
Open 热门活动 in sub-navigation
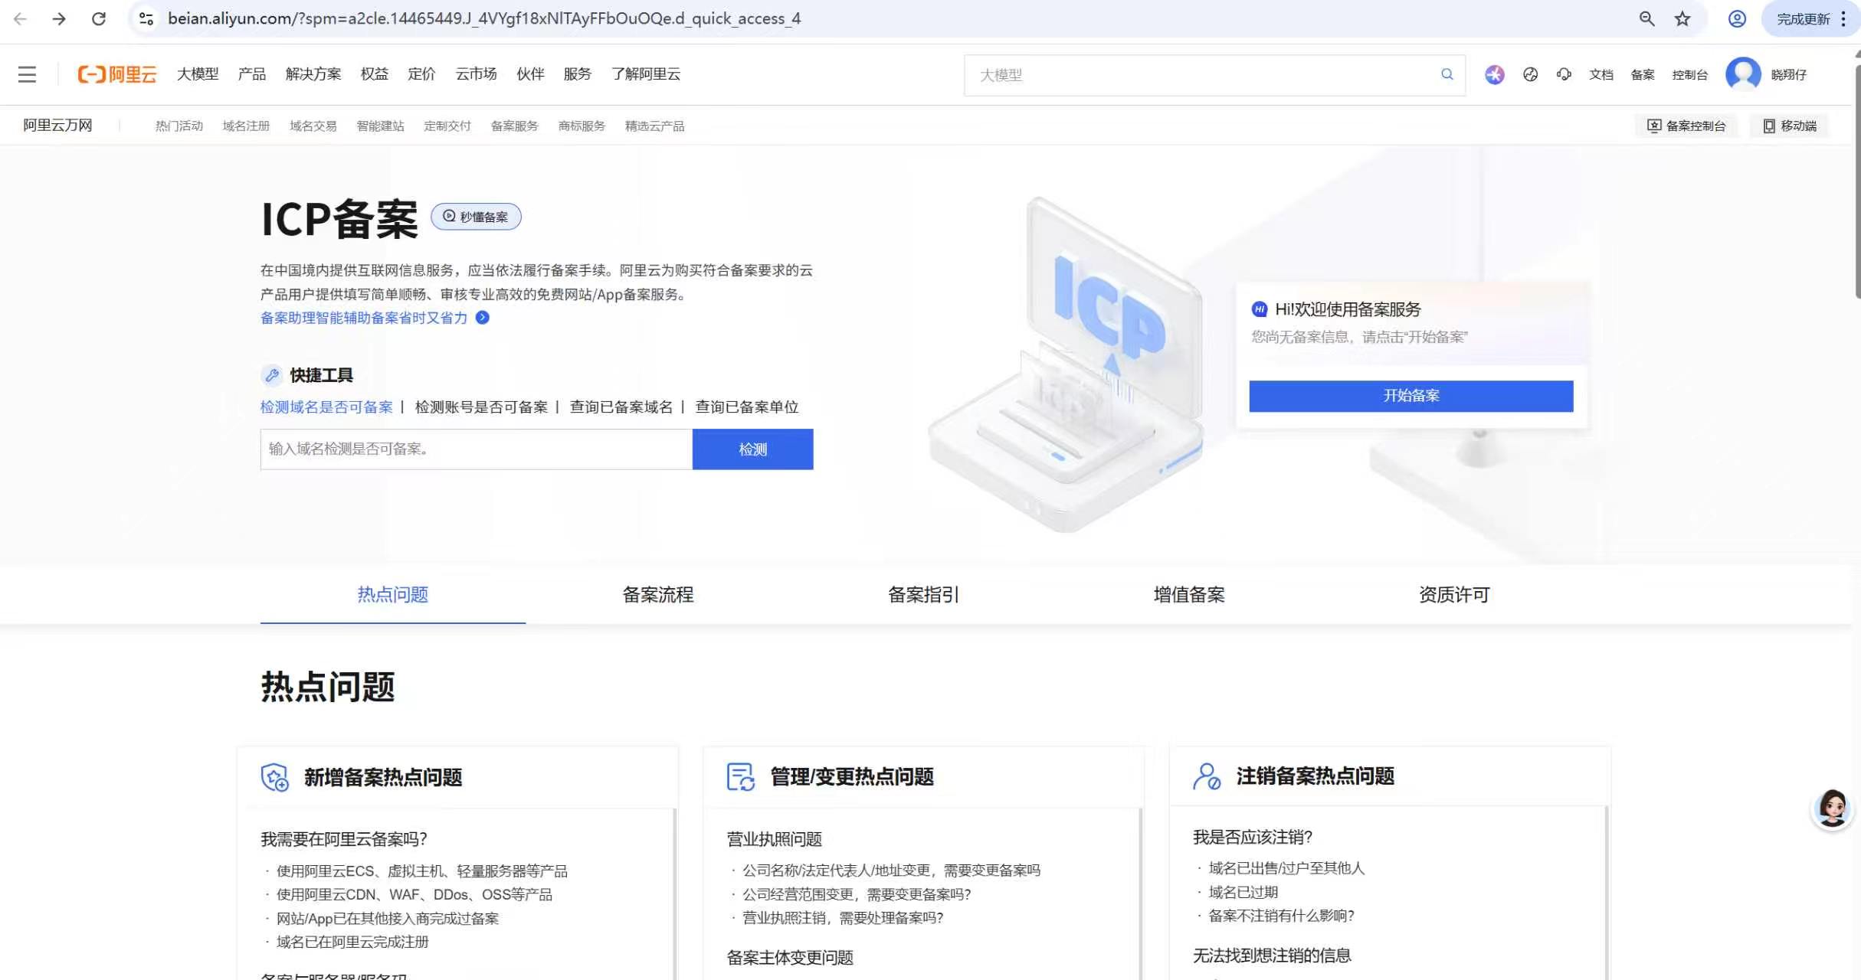point(179,126)
